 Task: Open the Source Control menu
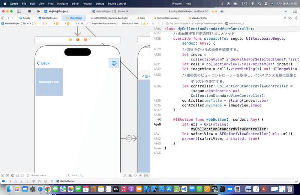click(117, 4)
